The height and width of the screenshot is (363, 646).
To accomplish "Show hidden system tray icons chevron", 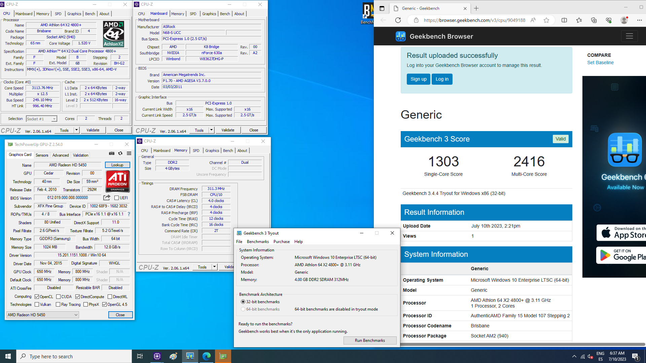I will [x=574, y=356].
